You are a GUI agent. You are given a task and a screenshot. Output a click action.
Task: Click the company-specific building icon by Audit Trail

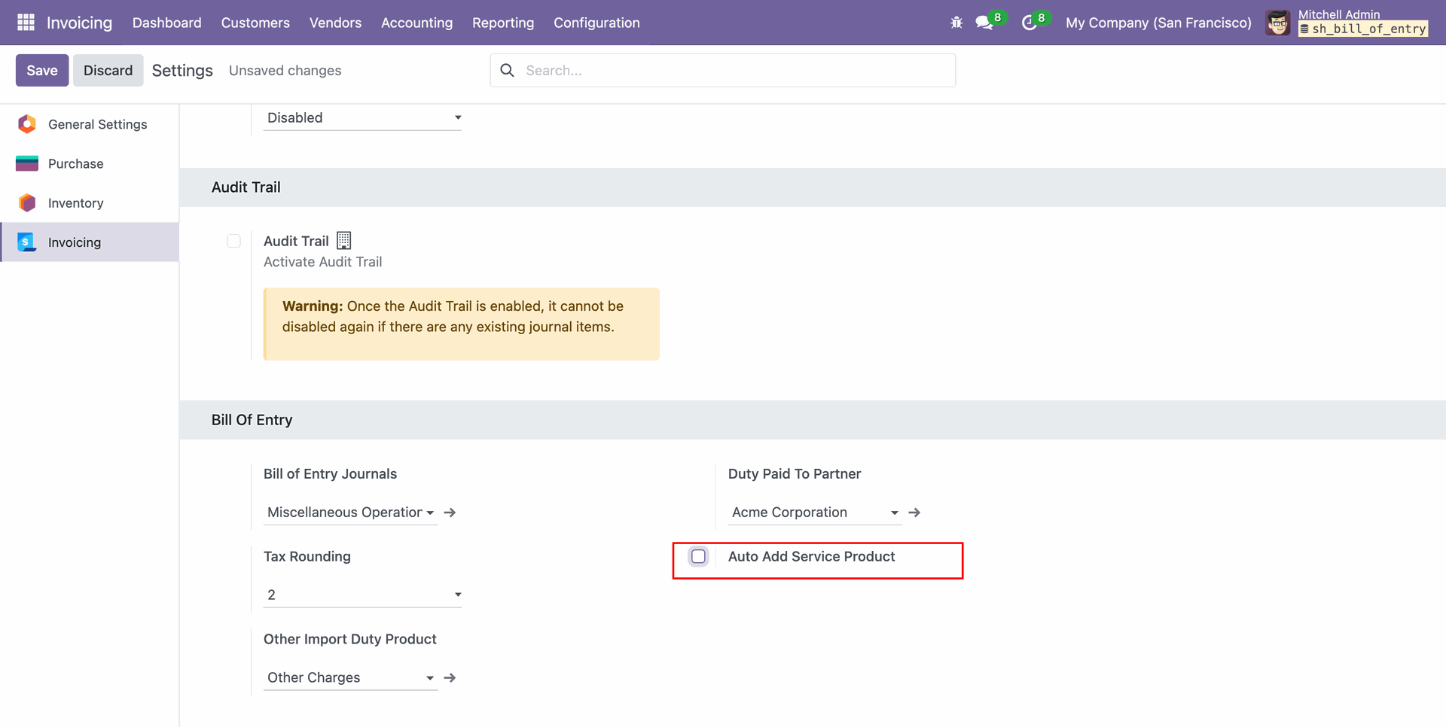pos(344,241)
